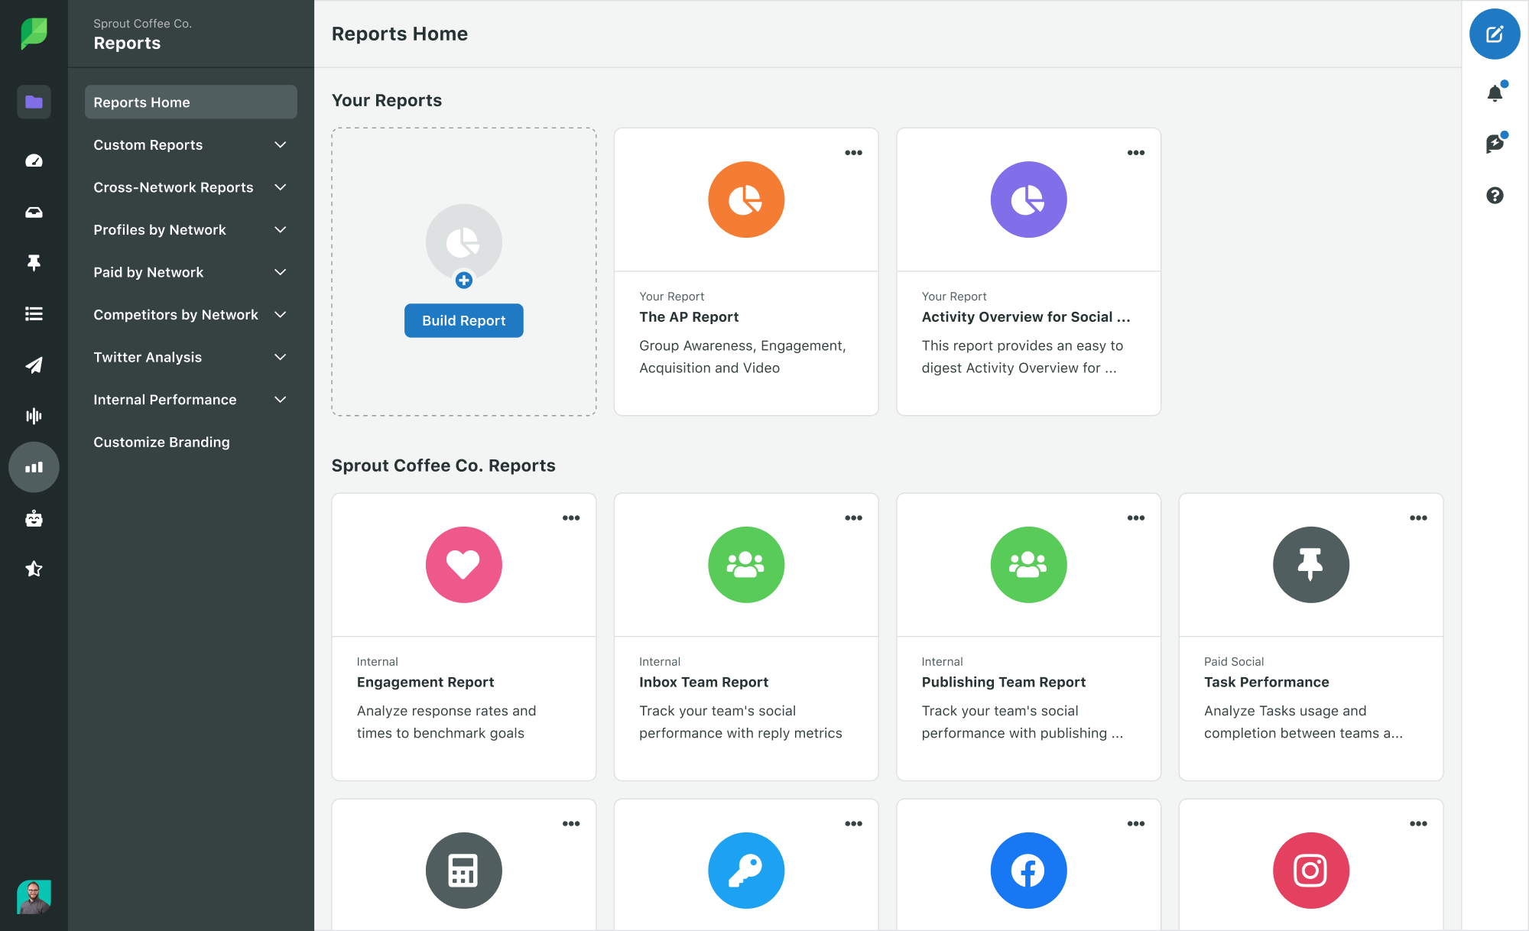Open options menu for Engagement Report card
This screenshot has height=931, width=1529.
pos(571,517)
